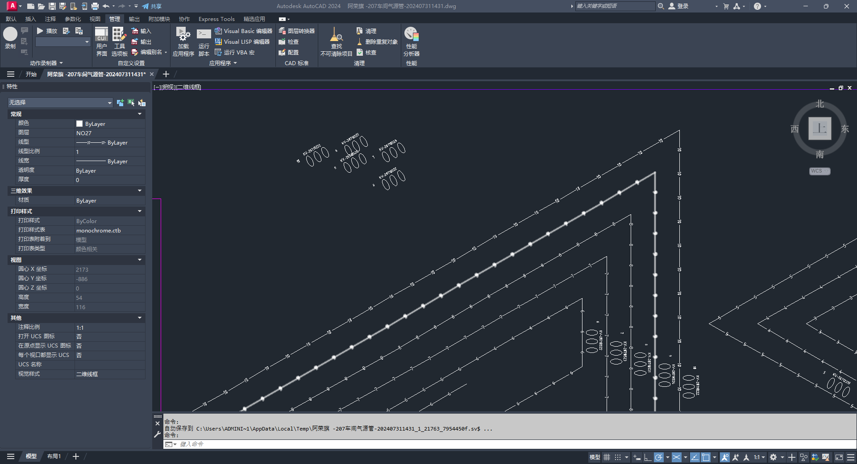Collapse the 视图 properties section

[140, 260]
